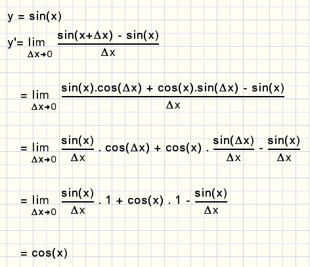Select the sin(x)/Δx fraction in third line
The width and height of the screenshot is (310, 267).
[77, 149]
